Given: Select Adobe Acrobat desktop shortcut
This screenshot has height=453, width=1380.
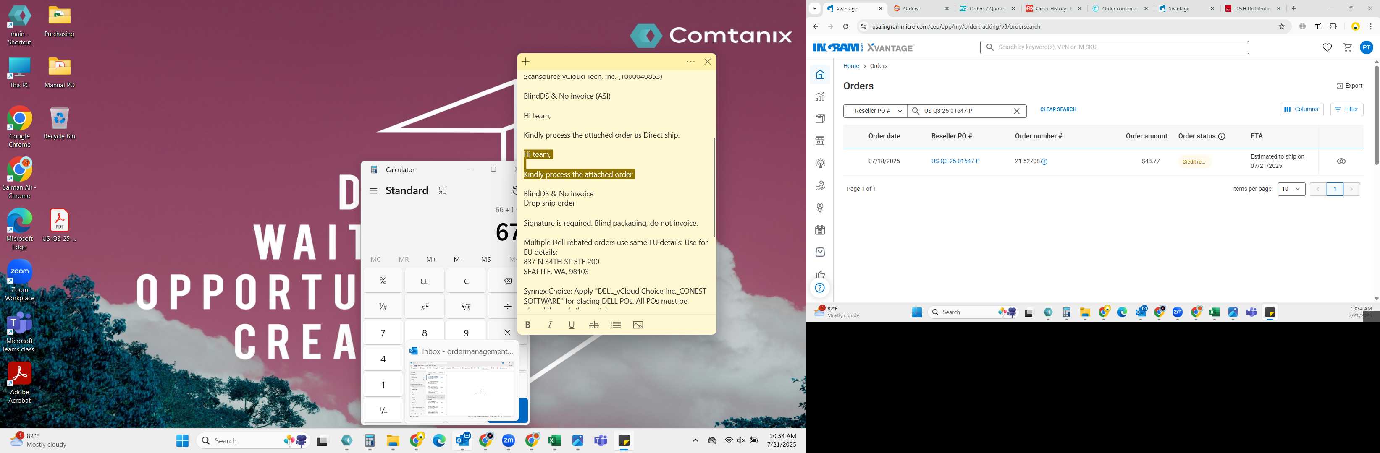Looking at the screenshot, I should coord(19,383).
